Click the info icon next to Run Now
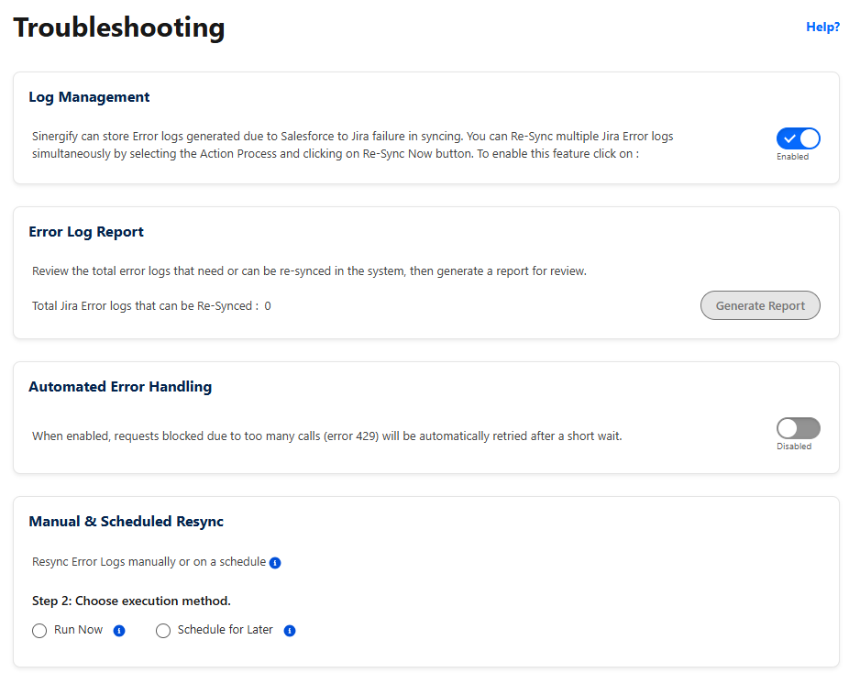The width and height of the screenshot is (860, 684). (x=119, y=631)
